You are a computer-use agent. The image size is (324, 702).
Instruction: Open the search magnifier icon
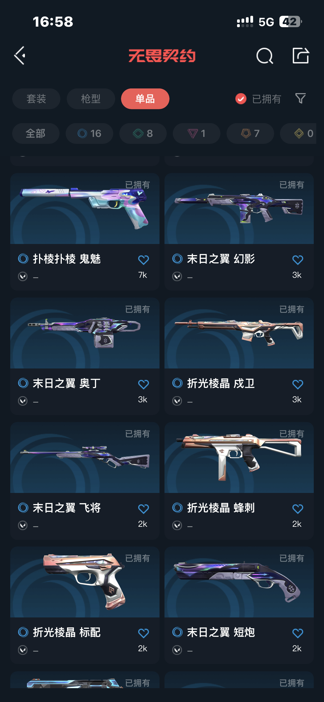[265, 56]
